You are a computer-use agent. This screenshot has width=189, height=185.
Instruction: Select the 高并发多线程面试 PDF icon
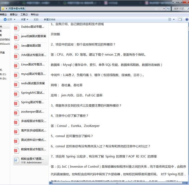click(x=16, y=132)
